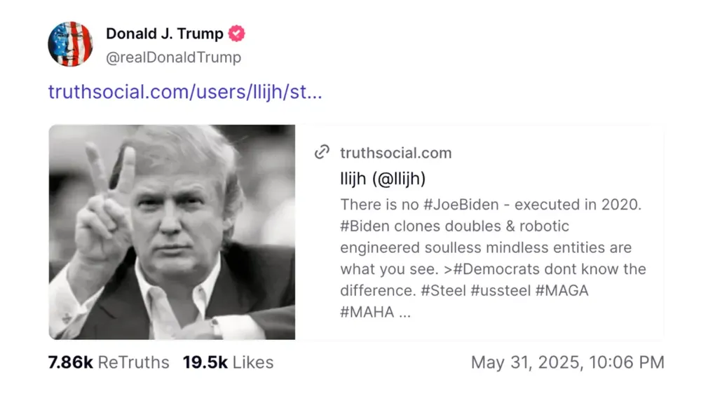Click the truthsocial.com domain label in card
The width and height of the screenshot is (701, 396).
[x=395, y=153]
